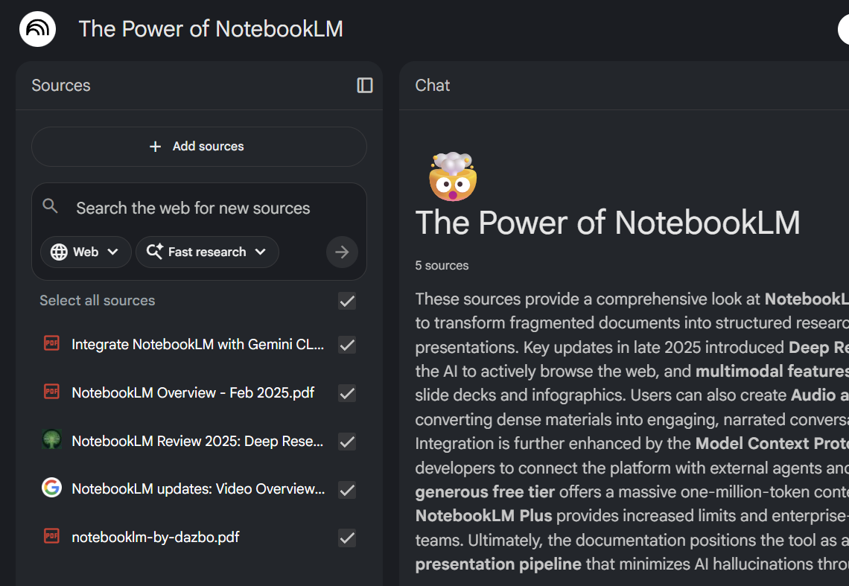Click tree favicon of NotebookLM Review 2025
The height and width of the screenshot is (586, 849).
pyautogui.click(x=51, y=440)
